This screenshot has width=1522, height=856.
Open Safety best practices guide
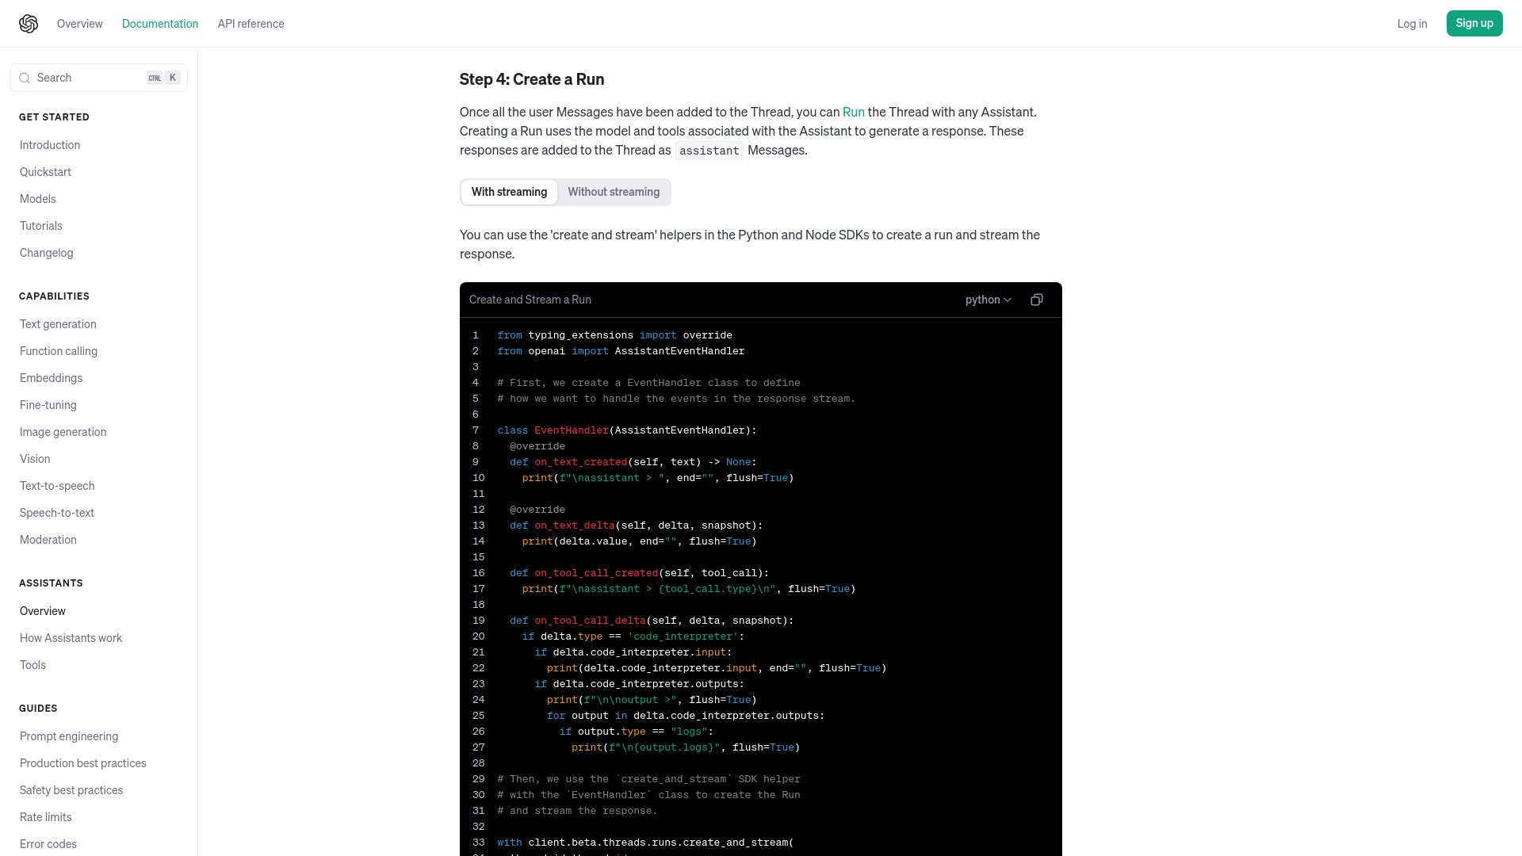click(x=71, y=790)
